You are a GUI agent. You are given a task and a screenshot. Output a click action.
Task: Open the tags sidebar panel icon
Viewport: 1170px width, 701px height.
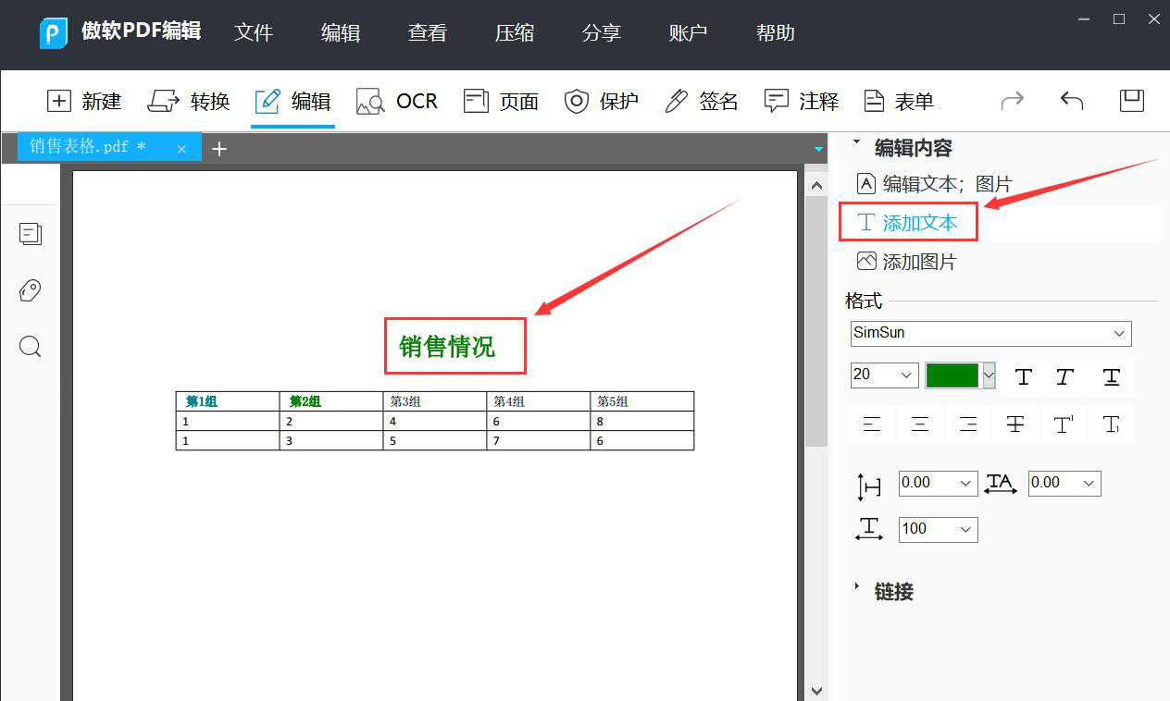(31, 290)
